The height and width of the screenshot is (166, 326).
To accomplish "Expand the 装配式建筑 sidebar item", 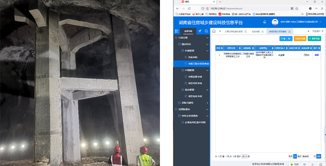I will 207,103.
